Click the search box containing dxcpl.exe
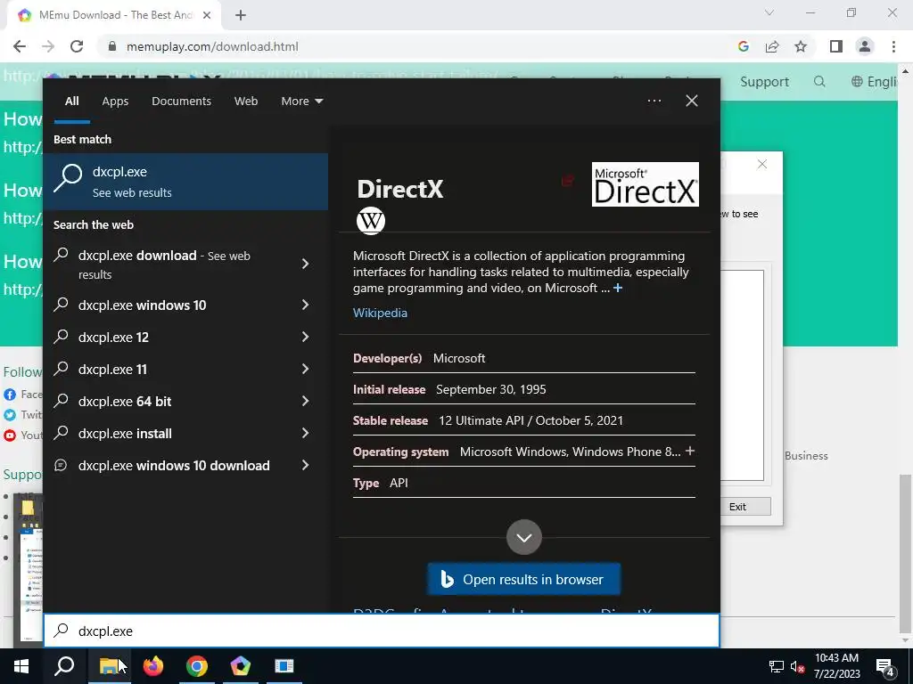This screenshot has width=913, height=684. [382, 631]
